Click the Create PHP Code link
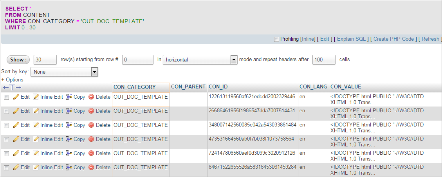The image size is (442, 177). [393, 39]
